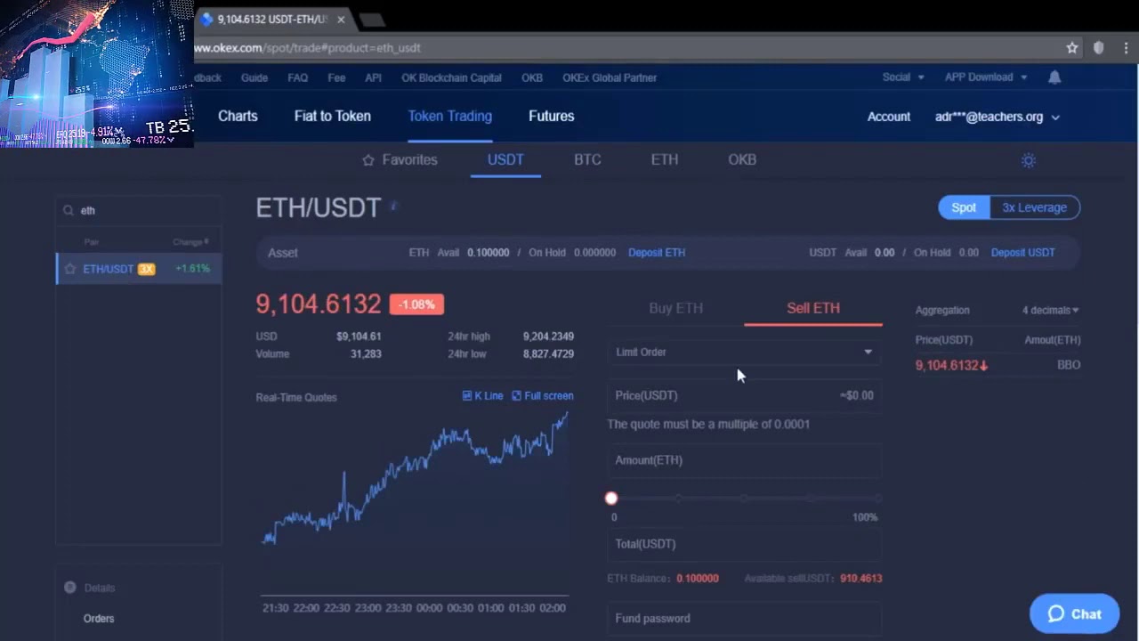The image size is (1139, 641).
Task: Open chart in Full screen
Action: 543,396
